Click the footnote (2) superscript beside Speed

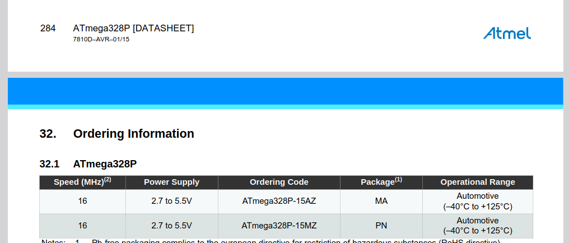click(108, 180)
